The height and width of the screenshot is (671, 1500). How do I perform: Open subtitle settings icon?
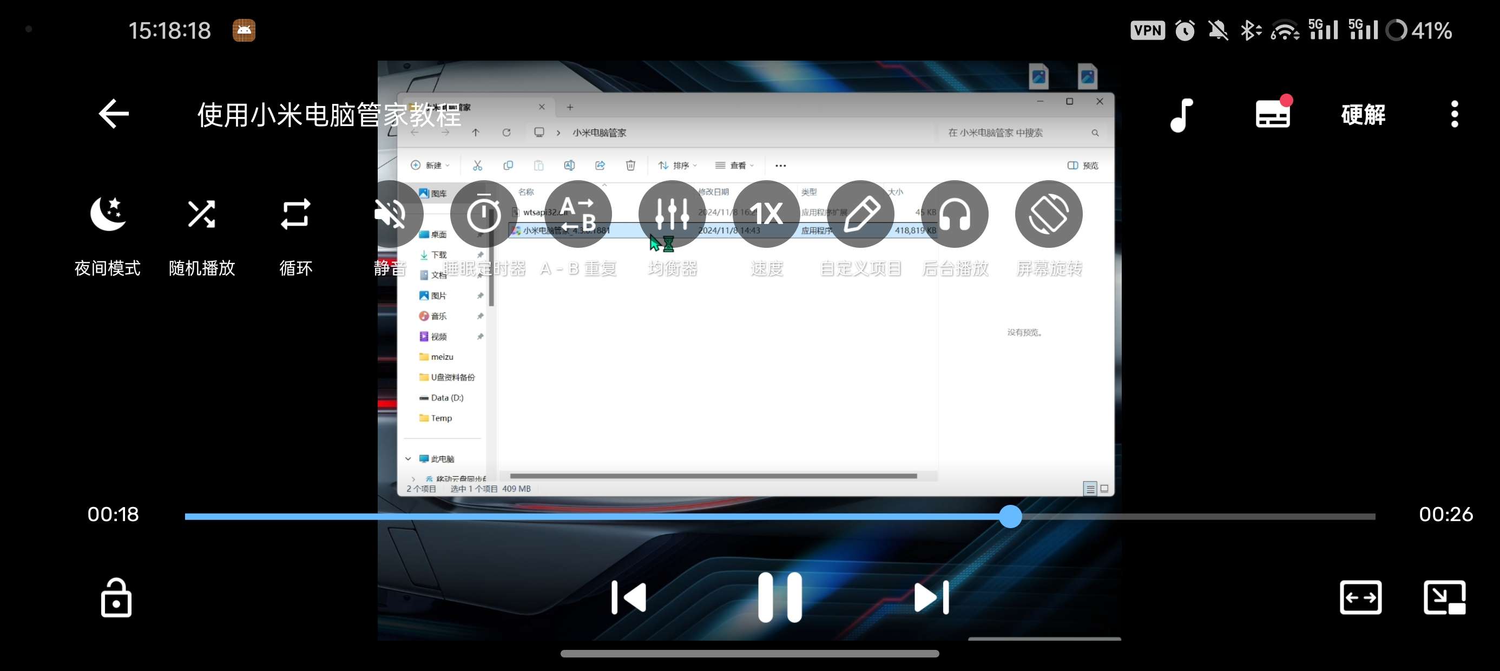1273,112
